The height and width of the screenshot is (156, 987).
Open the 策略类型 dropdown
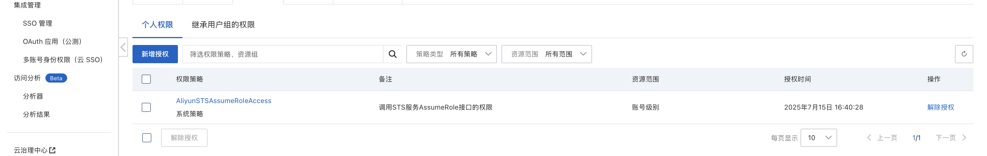pyautogui.click(x=451, y=54)
